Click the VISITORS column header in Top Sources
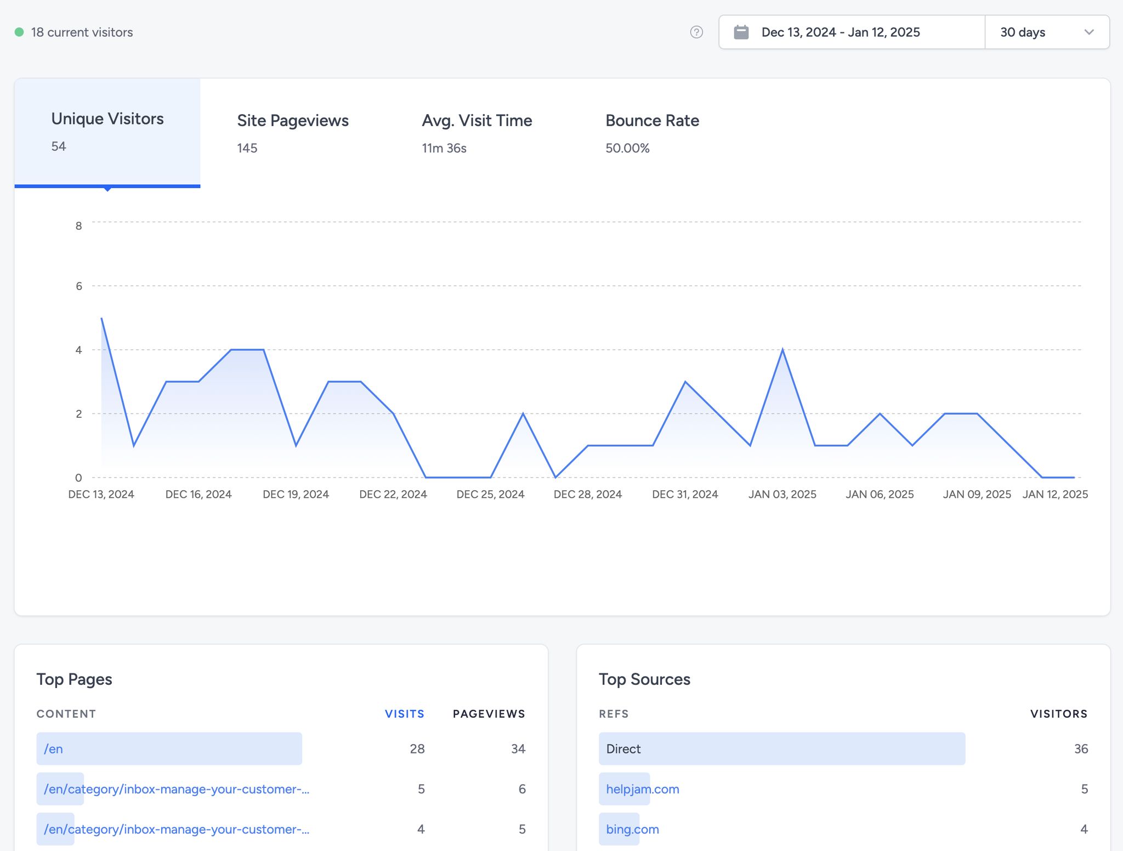 (x=1059, y=714)
